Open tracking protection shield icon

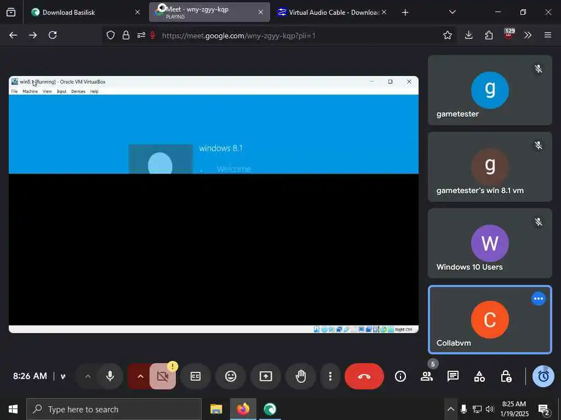point(111,35)
